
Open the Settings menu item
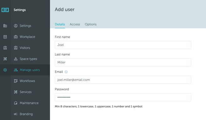click(25, 26)
